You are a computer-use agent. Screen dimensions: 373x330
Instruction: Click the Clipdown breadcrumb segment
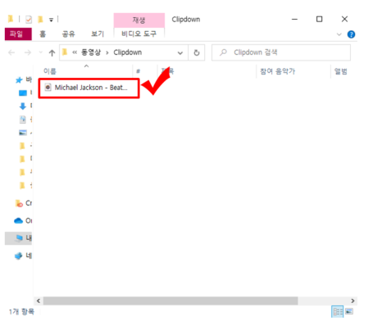128,52
